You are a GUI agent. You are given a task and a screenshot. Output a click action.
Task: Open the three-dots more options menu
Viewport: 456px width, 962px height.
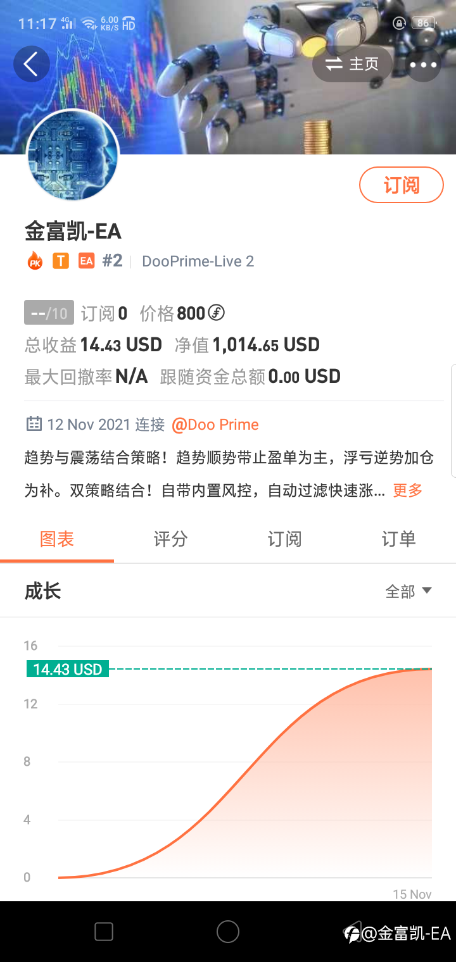[x=423, y=65]
